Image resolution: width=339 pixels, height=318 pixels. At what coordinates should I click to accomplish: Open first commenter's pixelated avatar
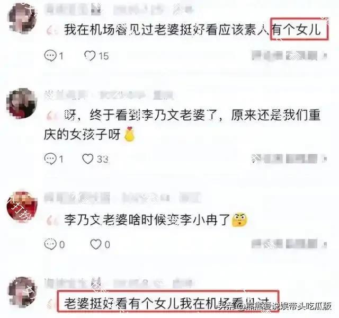(22, 18)
